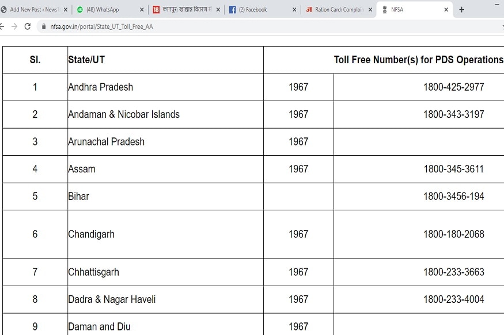504x335 pixels.
Task: Click the State/UT column header
Action: (86, 60)
